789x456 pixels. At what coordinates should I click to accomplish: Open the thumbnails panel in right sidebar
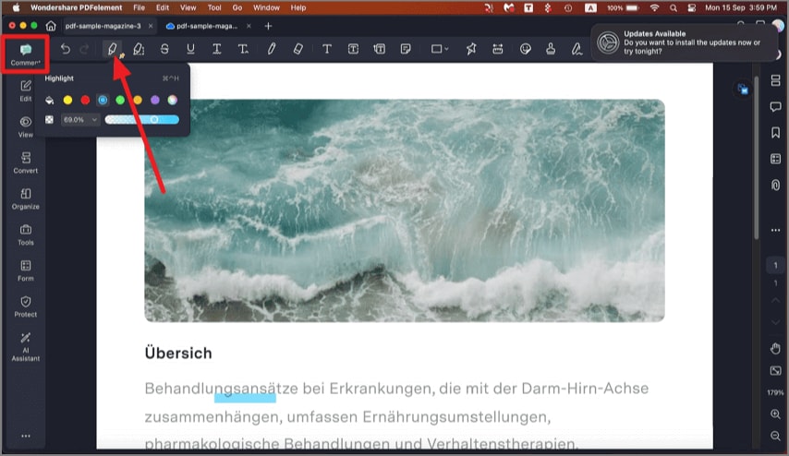[775, 80]
